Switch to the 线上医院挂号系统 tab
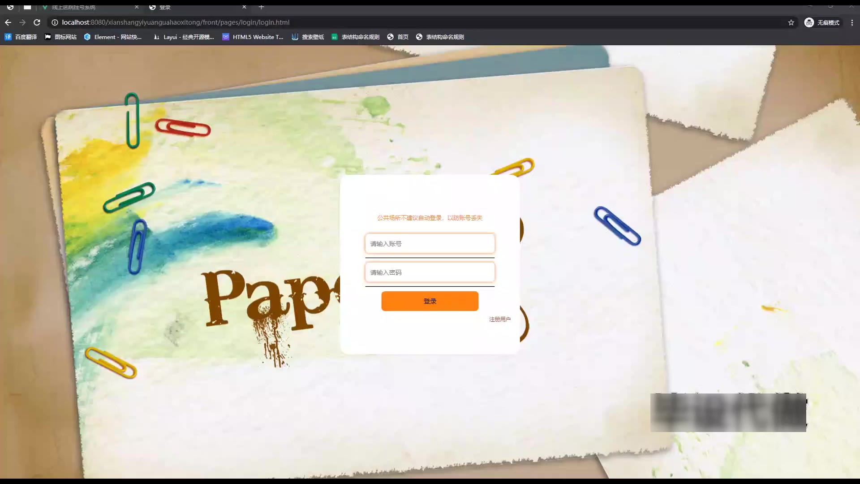This screenshot has width=860, height=484. coord(74,7)
